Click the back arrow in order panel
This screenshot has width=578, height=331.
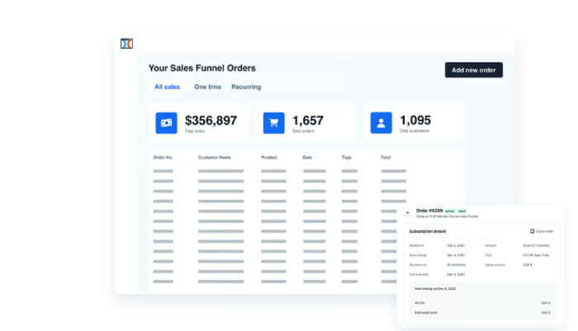point(408,213)
